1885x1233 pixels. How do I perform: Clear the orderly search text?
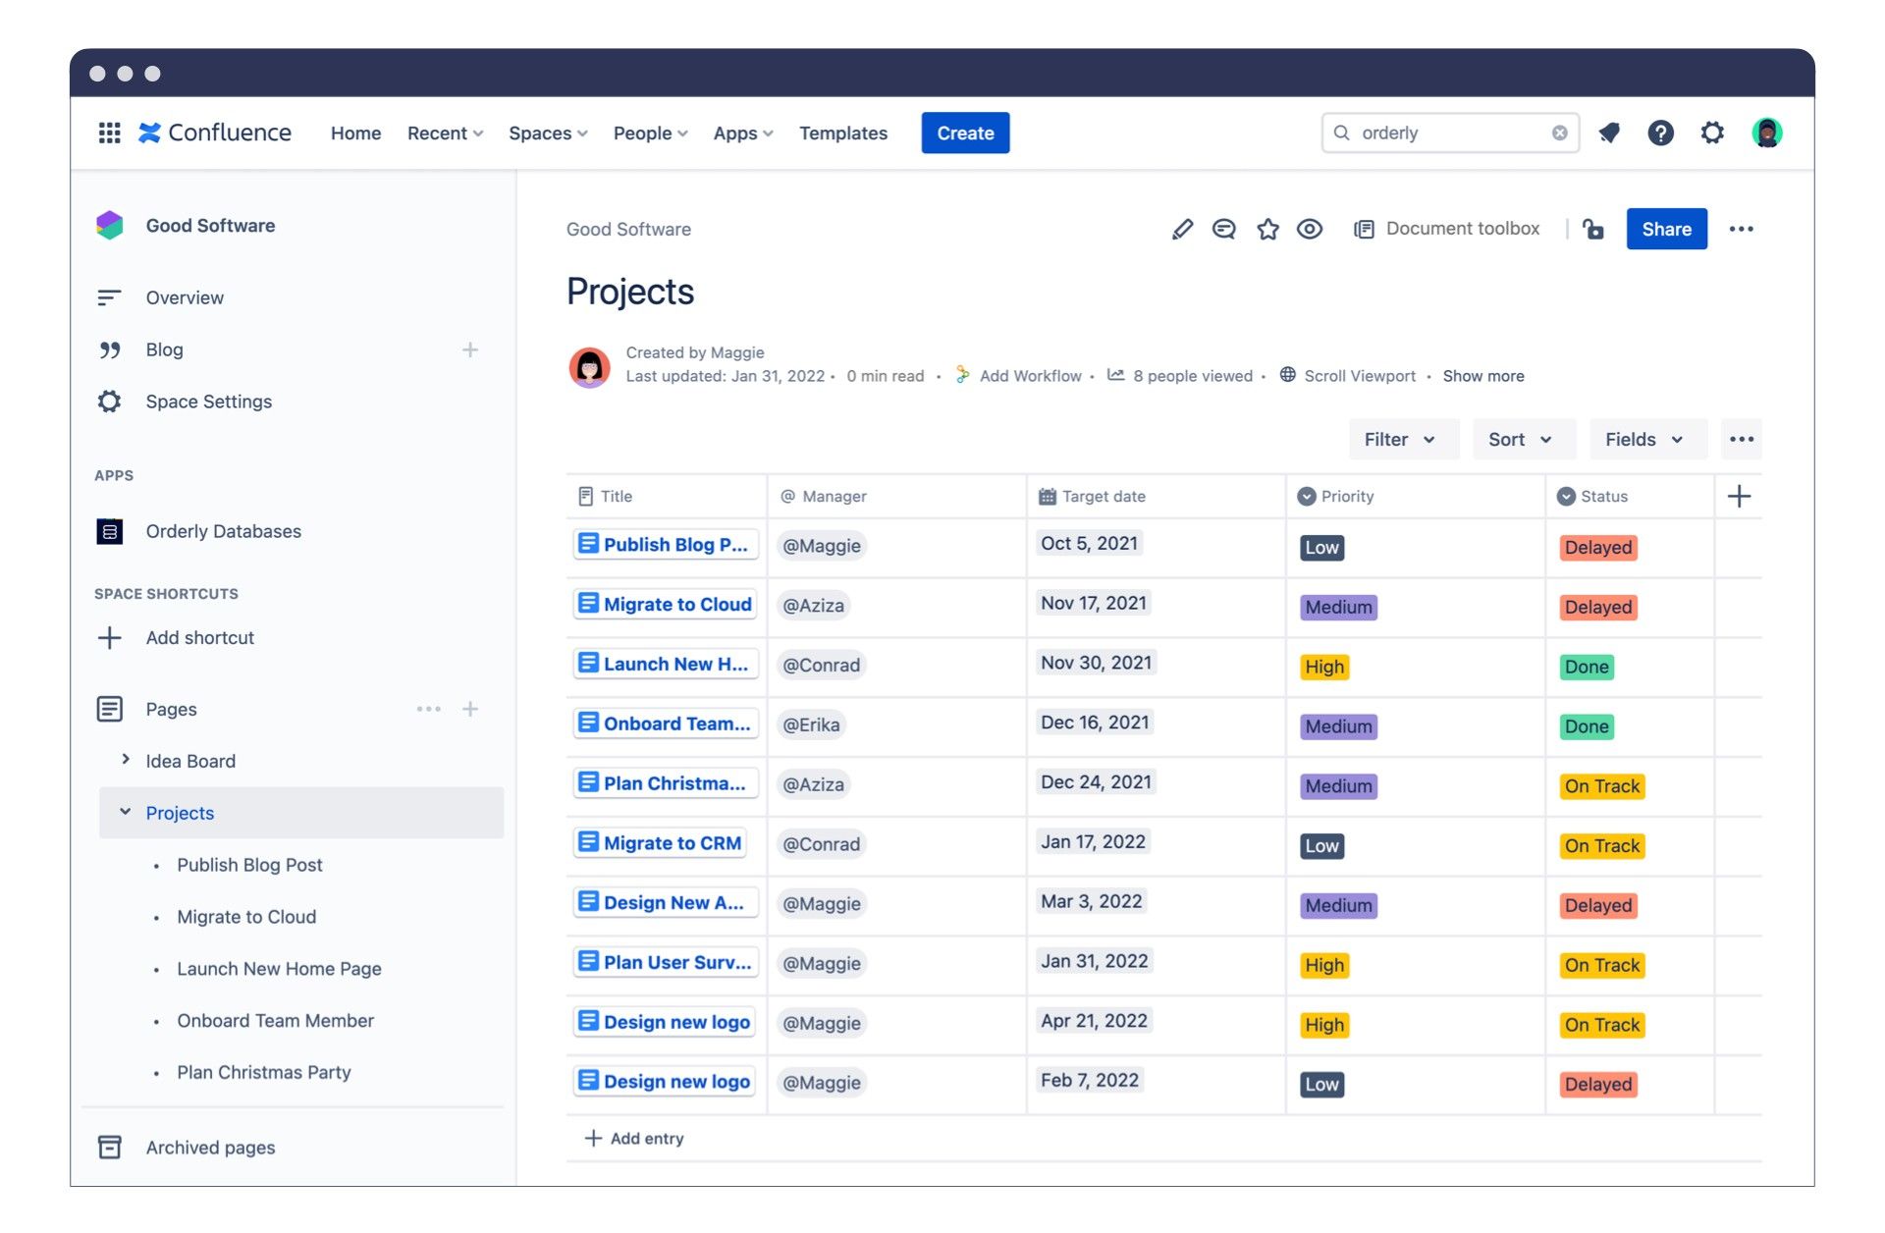point(1559,133)
